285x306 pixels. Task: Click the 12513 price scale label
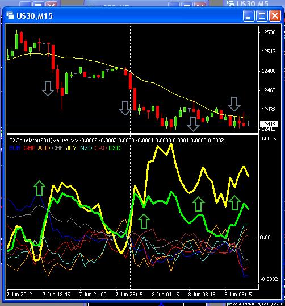(x=269, y=52)
